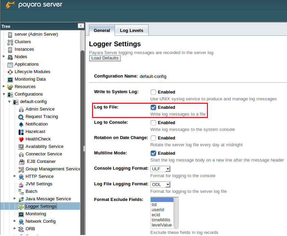Click the Load Defaults button
The width and height of the screenshot is (287, 236).
pyautogui.click(x=105, y=58)
